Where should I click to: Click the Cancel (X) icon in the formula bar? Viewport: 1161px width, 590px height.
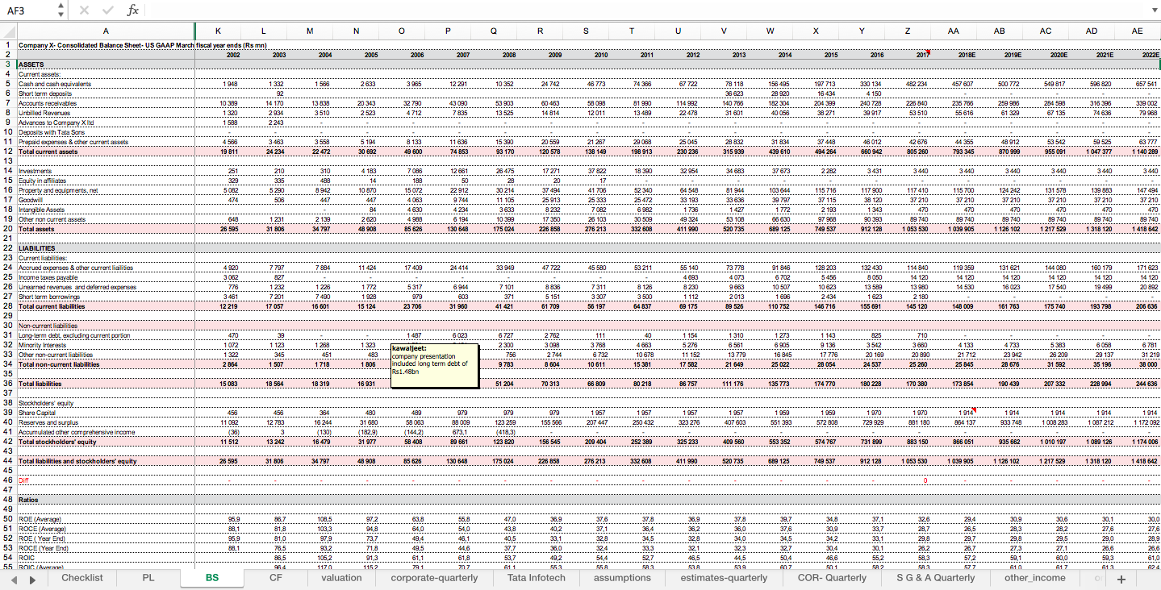pyautogui.click(x=84, y=10)
